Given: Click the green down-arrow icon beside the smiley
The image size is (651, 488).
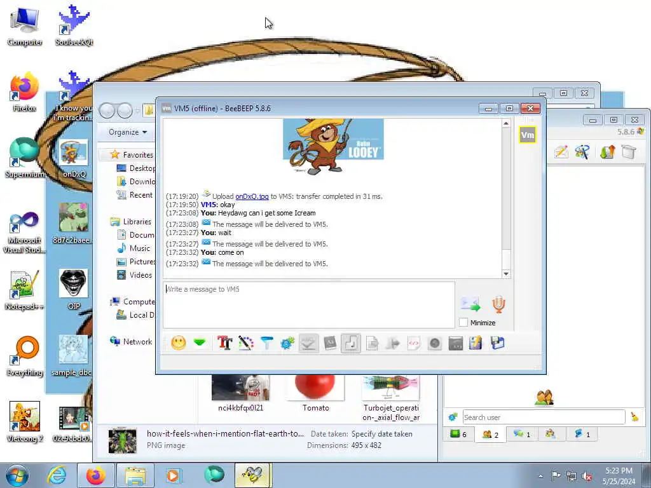Looking at the screenshot, I should point(200,342).
